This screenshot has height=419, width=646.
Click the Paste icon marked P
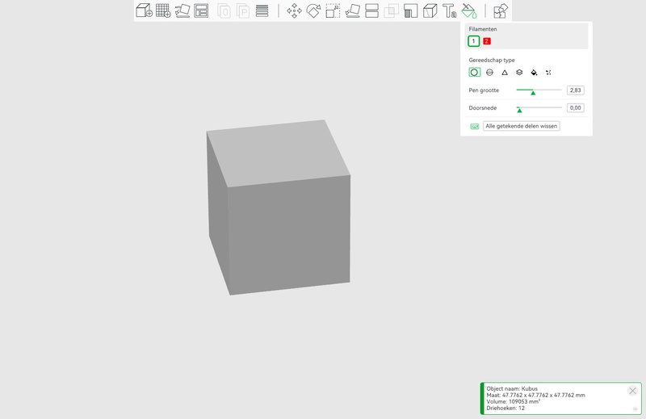pyautogui.click(x=243, y=10)
